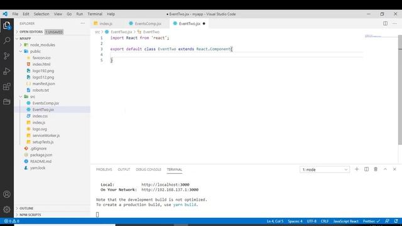
Task: Split the terminal panel
Action: click(366, 169)
